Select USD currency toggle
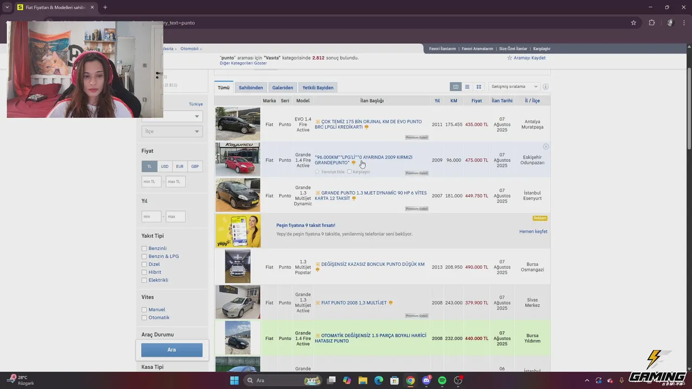This screenshot has height=389, width=692. coord(164,166)
